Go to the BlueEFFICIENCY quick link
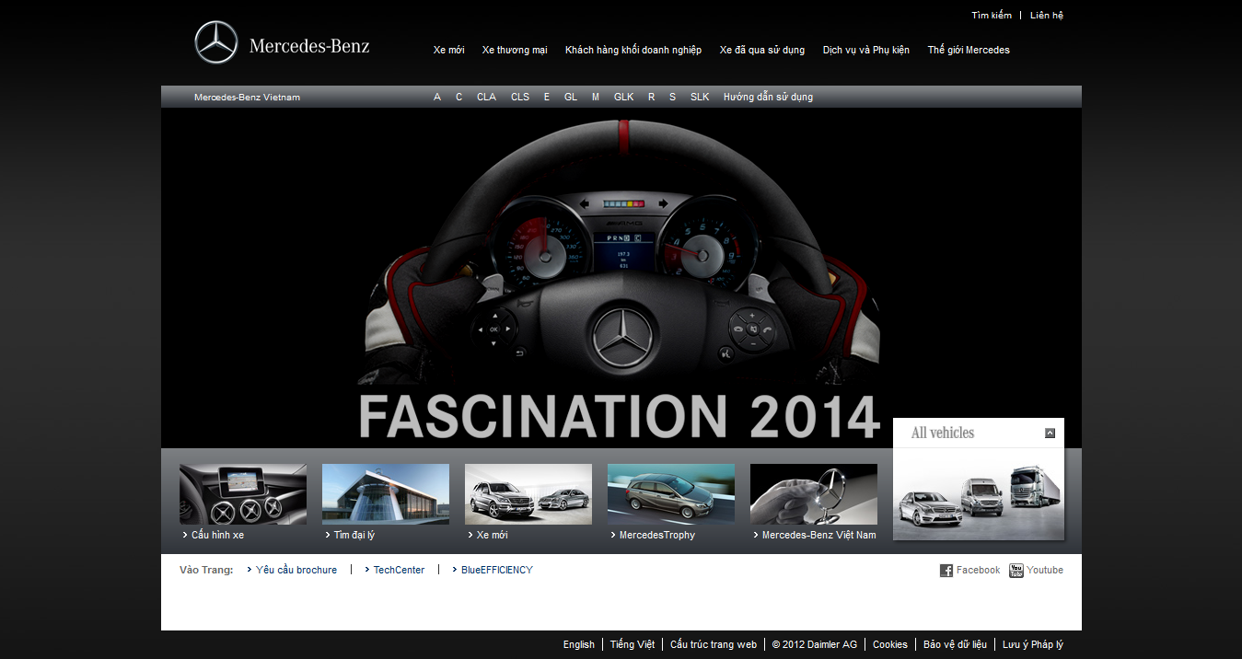 [496, 571]
